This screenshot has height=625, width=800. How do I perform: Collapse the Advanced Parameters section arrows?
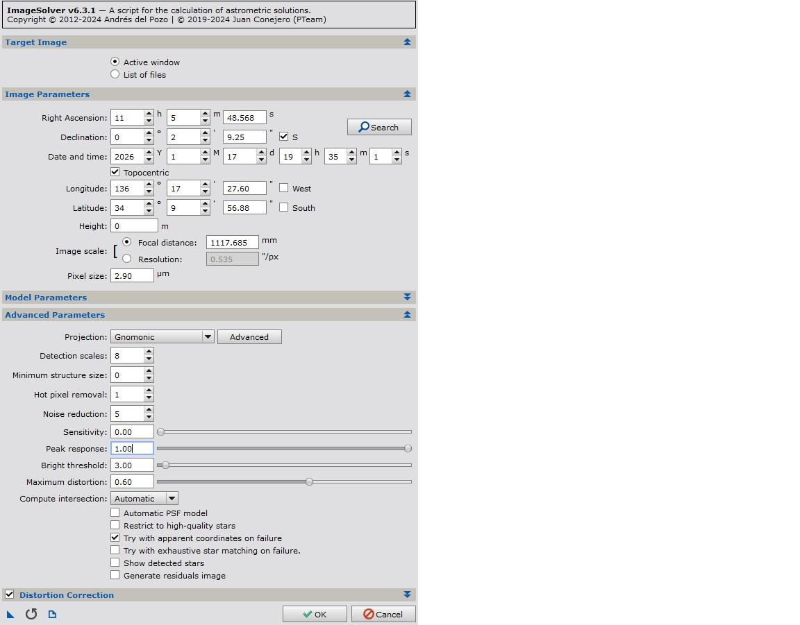(x=407, y=315)
